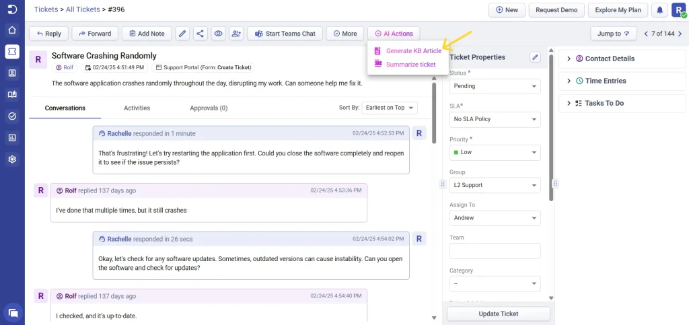Open the Priority dropdown showing Low
This screenshot has width=689, height=325.
(495, 152)
